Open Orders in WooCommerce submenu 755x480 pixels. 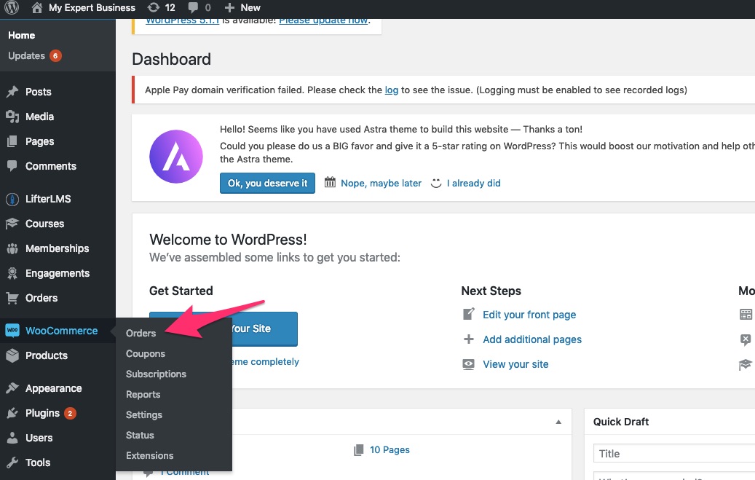pos(141,333)
